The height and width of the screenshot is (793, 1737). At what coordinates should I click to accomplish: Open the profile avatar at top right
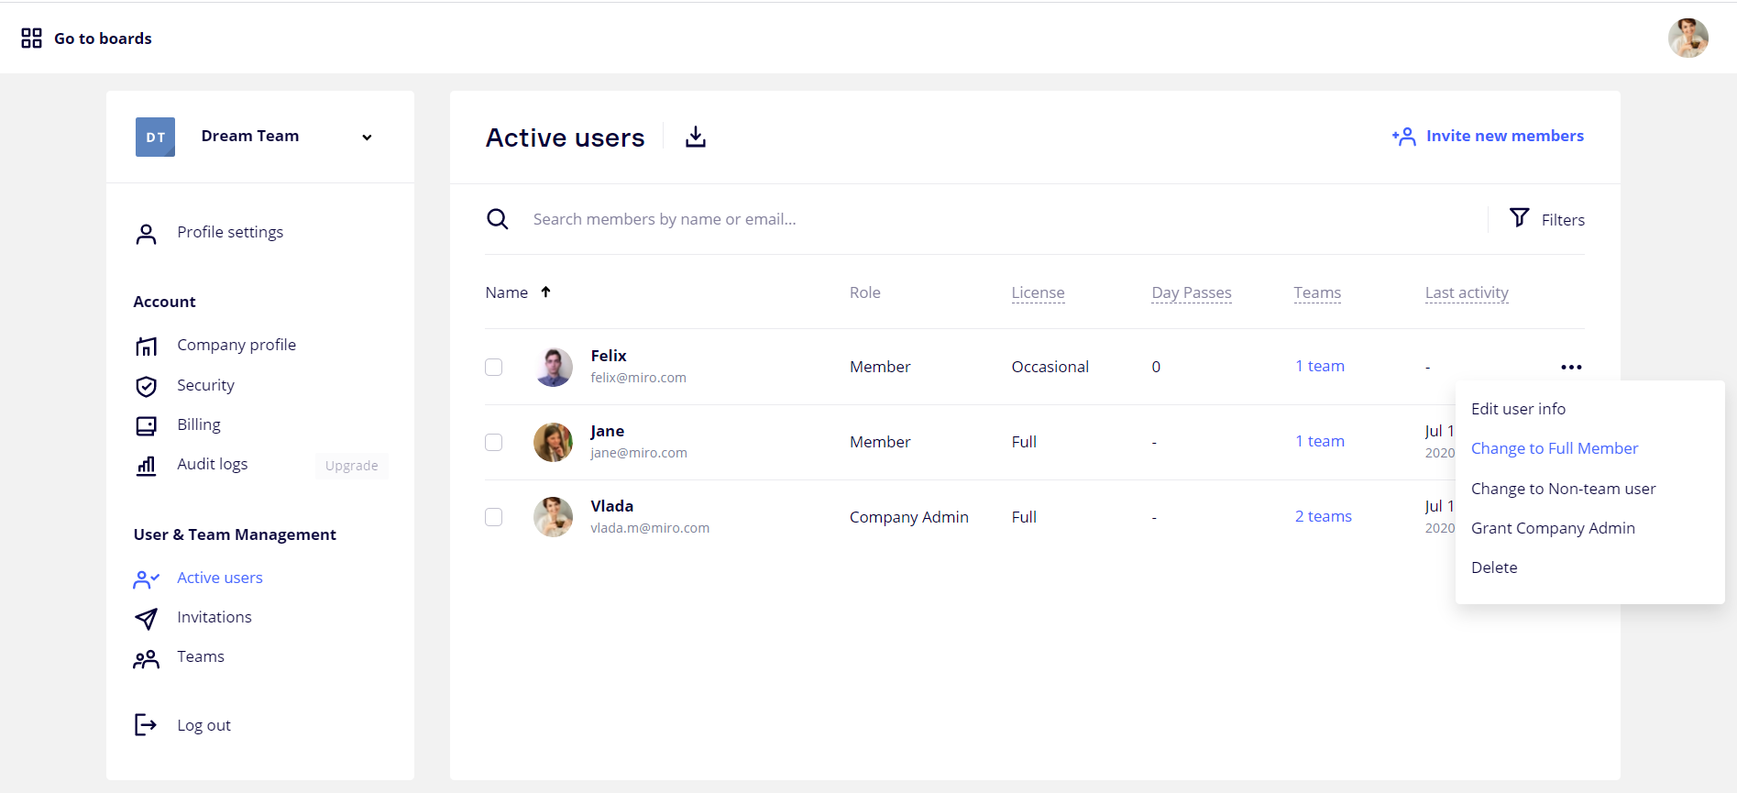pos(1688,39)
